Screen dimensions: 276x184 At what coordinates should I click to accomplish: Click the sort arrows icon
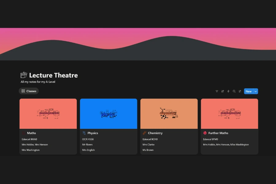coord(223,91)
